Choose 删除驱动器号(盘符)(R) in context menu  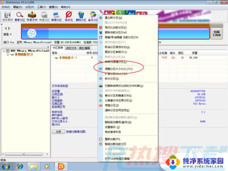coord(118,122)
